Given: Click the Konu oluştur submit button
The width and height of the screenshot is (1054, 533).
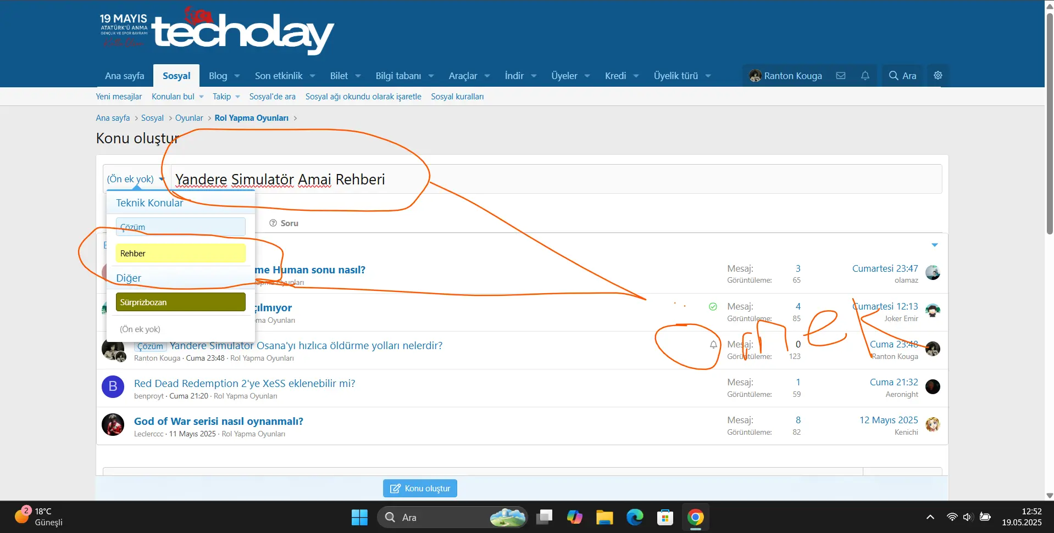Looking at the screenshot, I should coord(420,488).
